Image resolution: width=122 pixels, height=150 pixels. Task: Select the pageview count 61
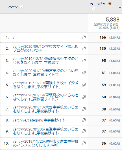pos(104,73)
